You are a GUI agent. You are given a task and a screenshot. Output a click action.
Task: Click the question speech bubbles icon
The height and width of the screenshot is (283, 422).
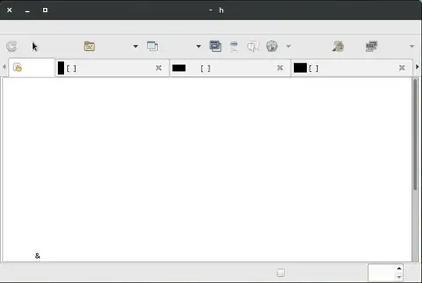click(252, 46)
